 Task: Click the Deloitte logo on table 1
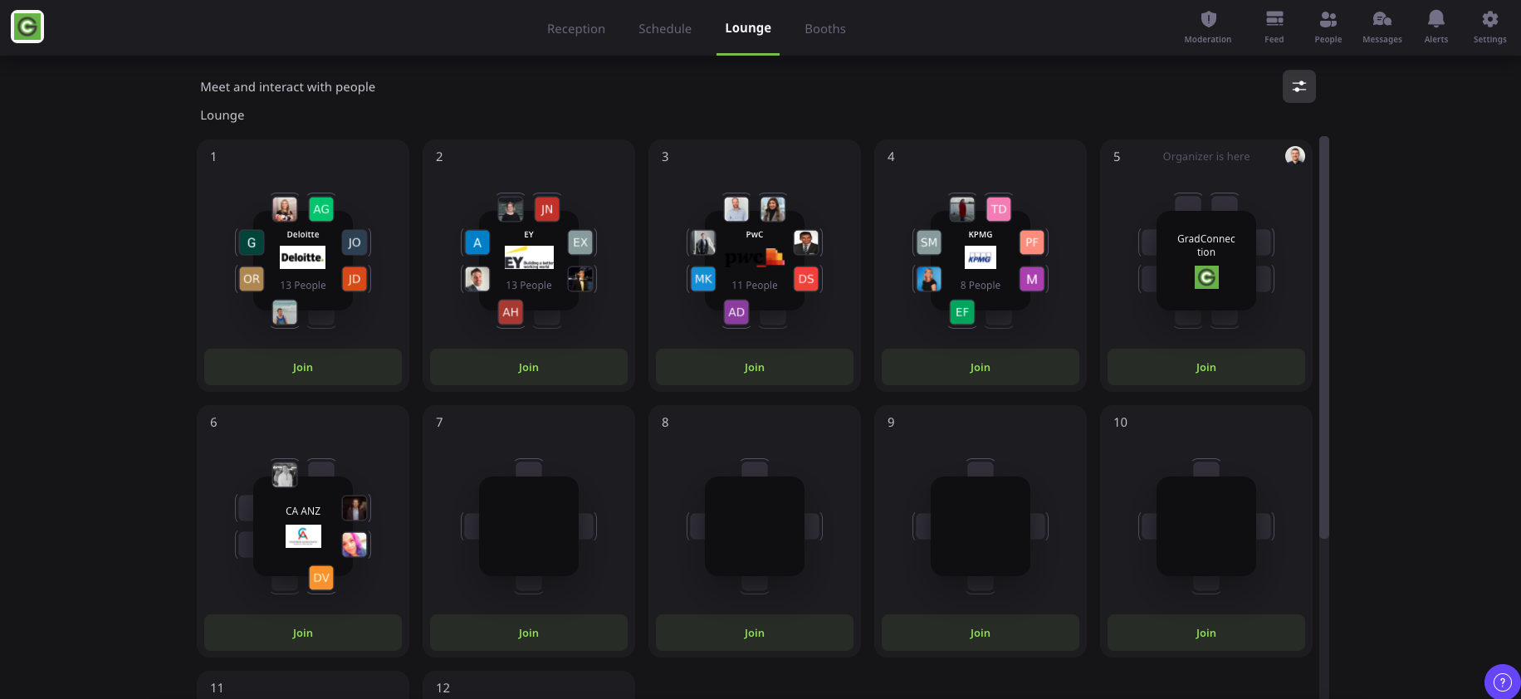[x=302, y=257]
